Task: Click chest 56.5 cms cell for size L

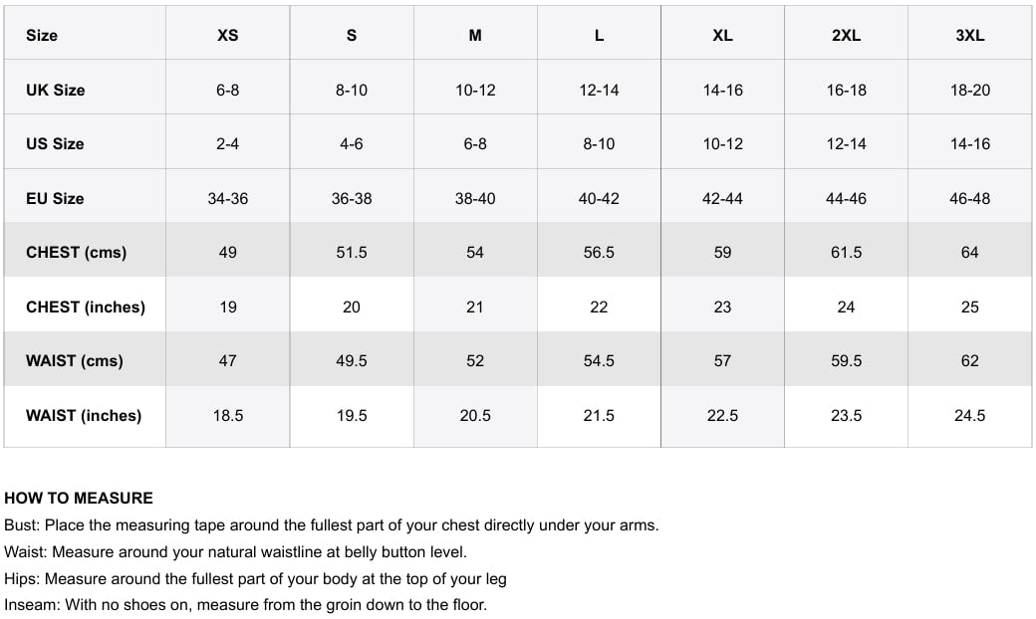Action: point(599,252)
